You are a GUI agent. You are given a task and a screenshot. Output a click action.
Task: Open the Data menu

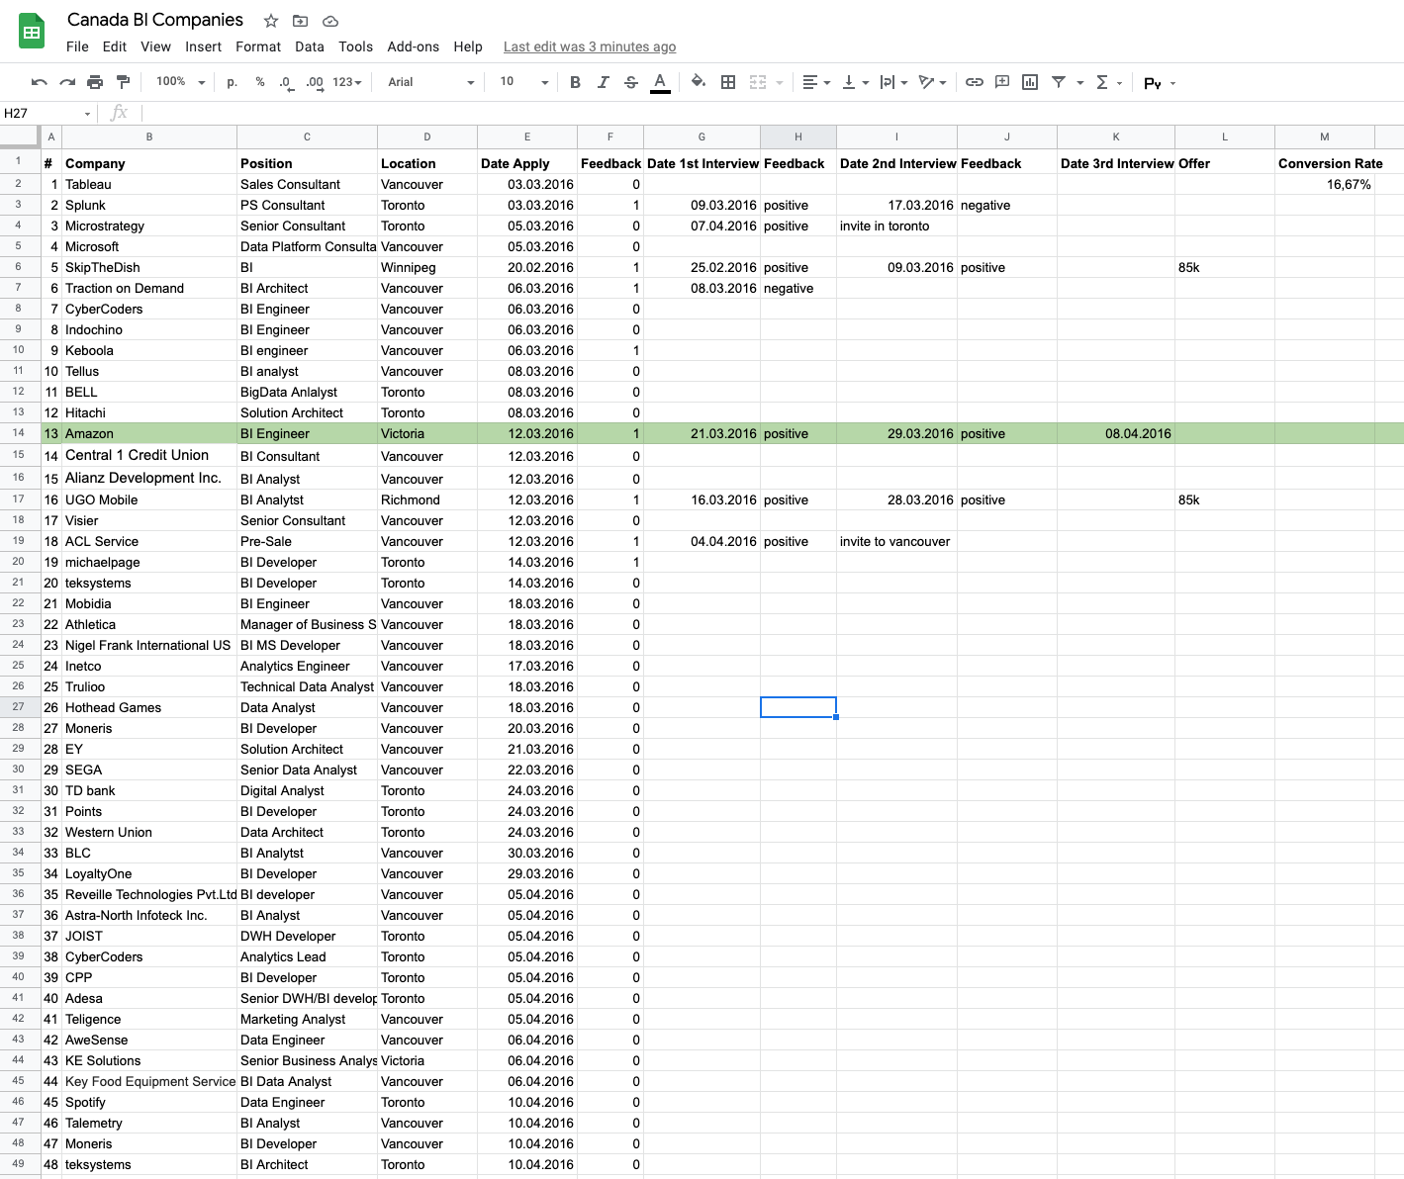click(x=310, y=46)
